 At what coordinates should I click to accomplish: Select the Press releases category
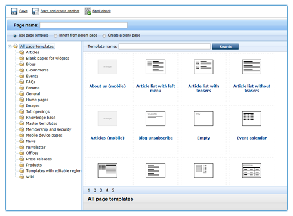[x=39, y=159]
